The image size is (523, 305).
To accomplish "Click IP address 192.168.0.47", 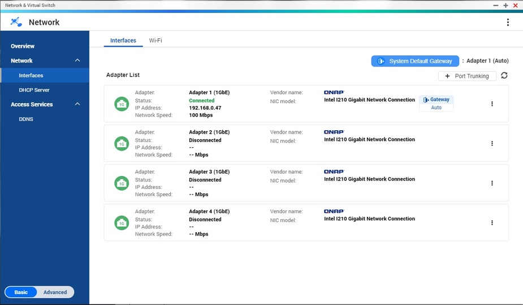I will coord(205,108).
